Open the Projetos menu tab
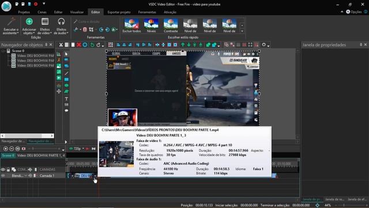369x208 pixels. (x=24, y=12)
